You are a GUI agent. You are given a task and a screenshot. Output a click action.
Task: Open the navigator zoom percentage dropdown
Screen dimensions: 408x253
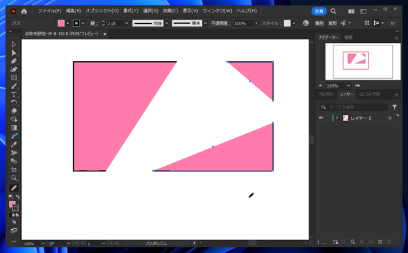click(x=348, y=86)
